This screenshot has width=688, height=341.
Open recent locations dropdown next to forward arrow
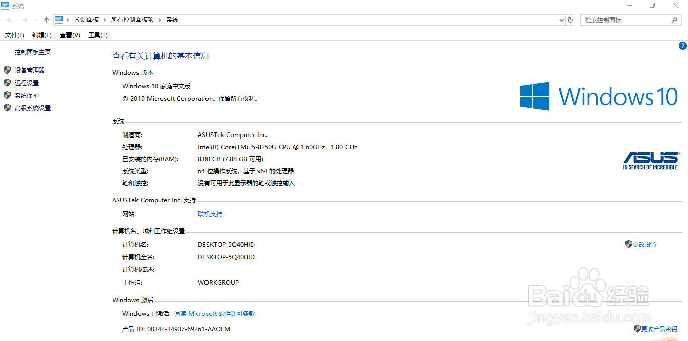coord(36,20)
